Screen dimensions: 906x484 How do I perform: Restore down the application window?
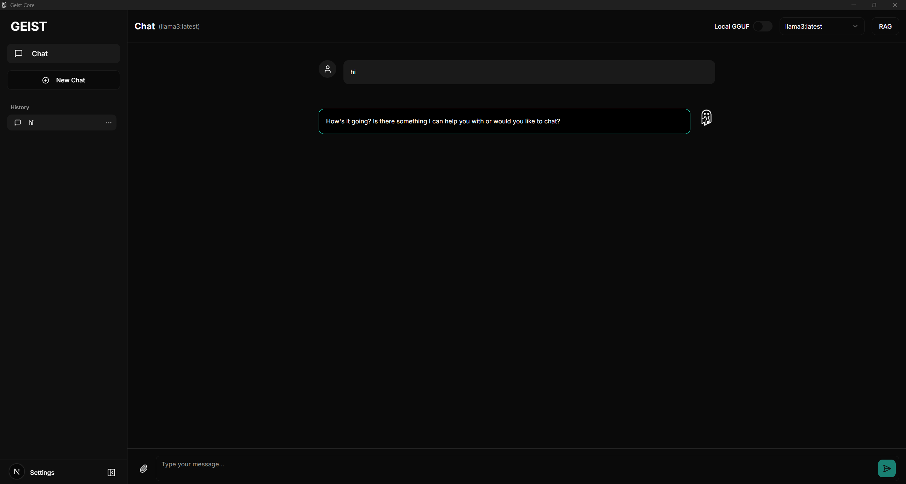[x=874, y=5]
